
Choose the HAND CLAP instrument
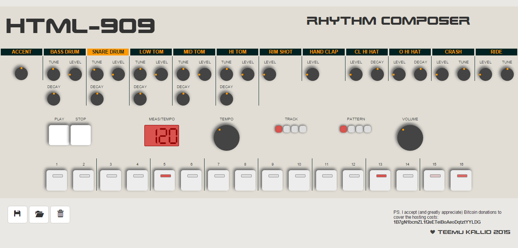click(x=324, y=52)
